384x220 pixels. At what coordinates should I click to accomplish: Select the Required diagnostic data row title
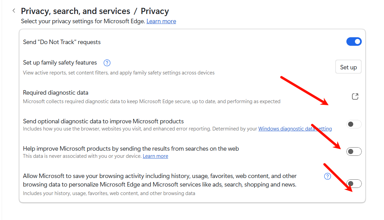(x=56, y=93)
